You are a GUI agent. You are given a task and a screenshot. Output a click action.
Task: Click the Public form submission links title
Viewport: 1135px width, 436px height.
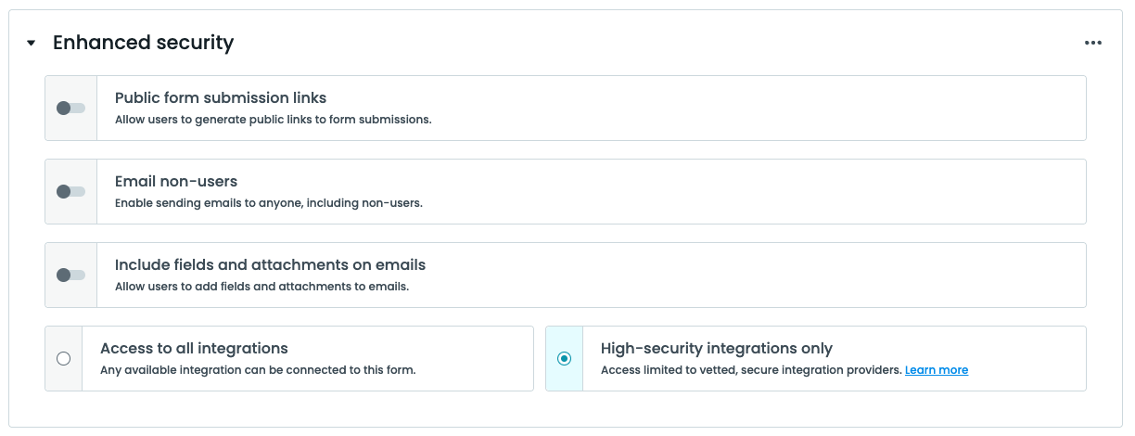click(220, 97)
